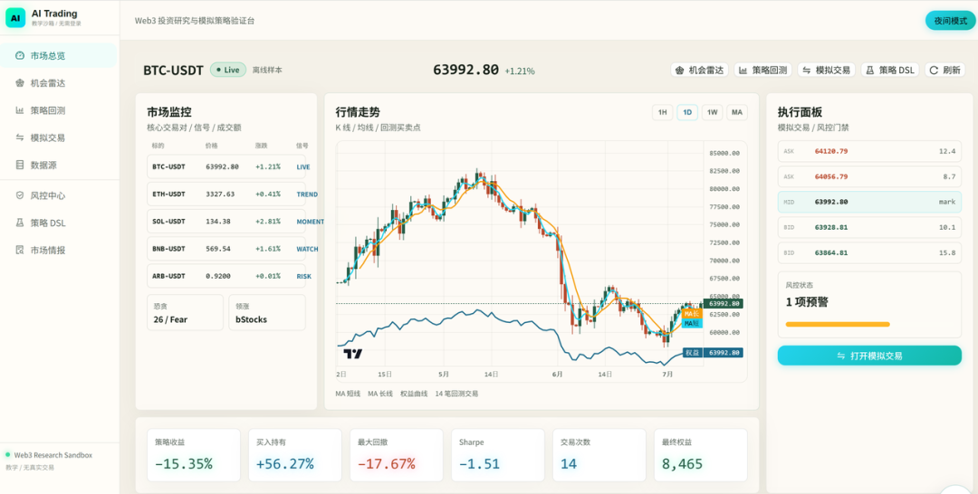Screen dimensions: 978x494
Task: Click the TradingView logo on chart
Action: coord(352,354)
